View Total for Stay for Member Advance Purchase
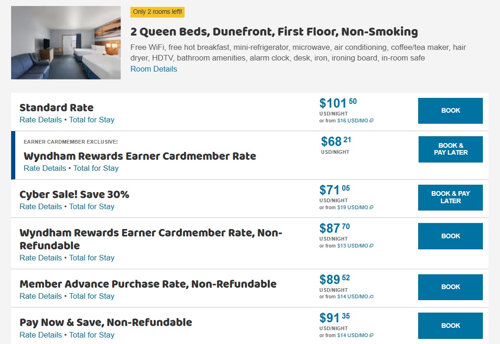500x344 pixels. pyautogui.click(x=92, y=296)
